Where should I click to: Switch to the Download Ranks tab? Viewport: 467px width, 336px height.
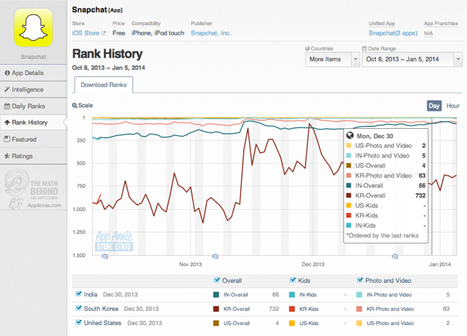pos(104,85)
